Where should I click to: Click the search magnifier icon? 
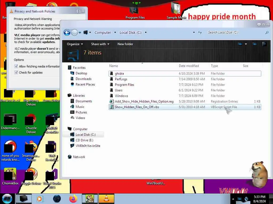(x=267, y=32)
